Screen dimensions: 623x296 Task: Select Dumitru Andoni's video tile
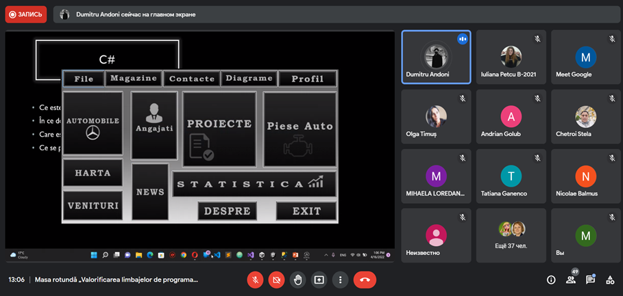[436, 57]
